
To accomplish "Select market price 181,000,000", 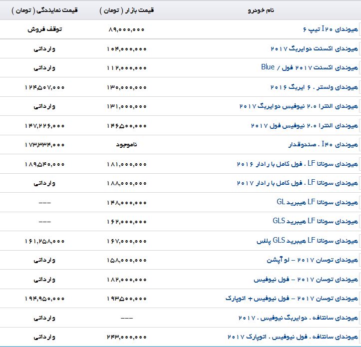I will click(127, 164).
